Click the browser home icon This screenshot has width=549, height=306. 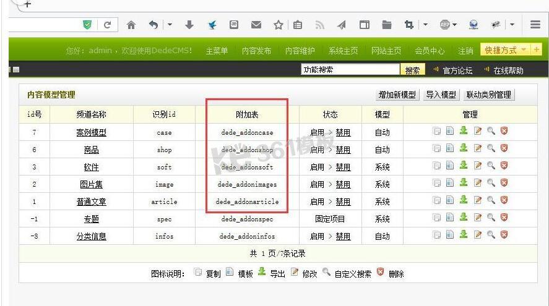pos(131,25)
